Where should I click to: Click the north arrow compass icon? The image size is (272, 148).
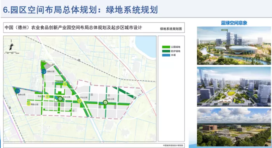[11, 45]
